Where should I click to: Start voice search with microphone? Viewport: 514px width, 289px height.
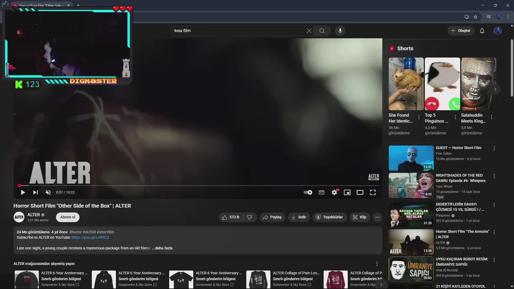[x=340, y=31]
